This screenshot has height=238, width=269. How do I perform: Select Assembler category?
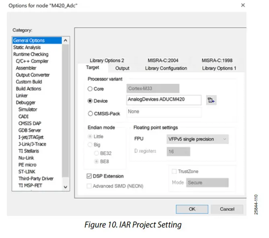tap(37, 68)
